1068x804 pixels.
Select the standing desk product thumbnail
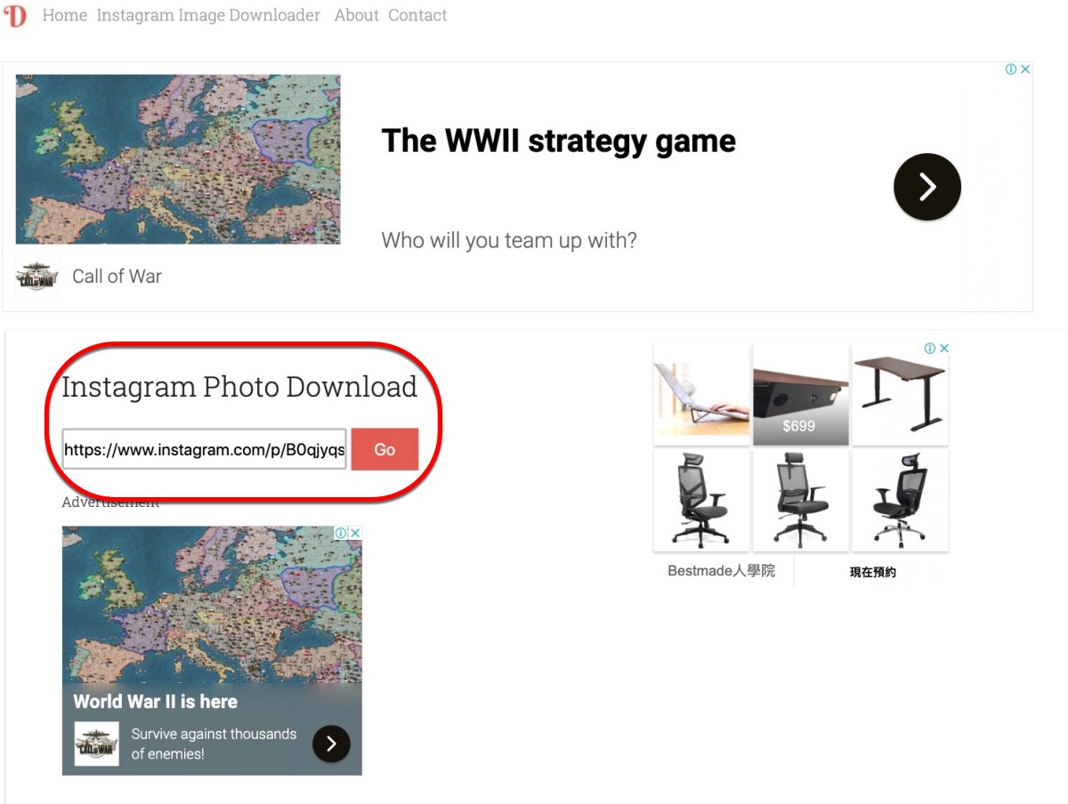coord(900,395)
